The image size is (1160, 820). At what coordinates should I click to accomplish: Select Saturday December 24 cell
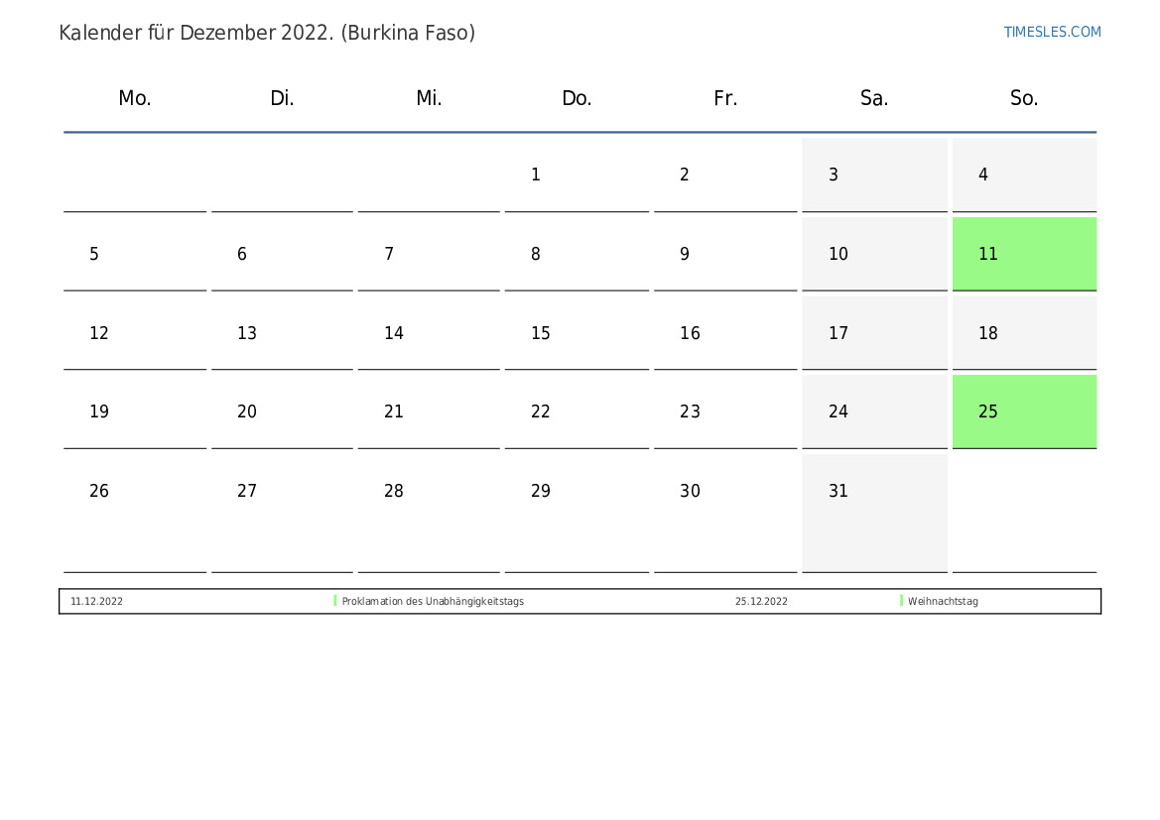pos(874,411)
